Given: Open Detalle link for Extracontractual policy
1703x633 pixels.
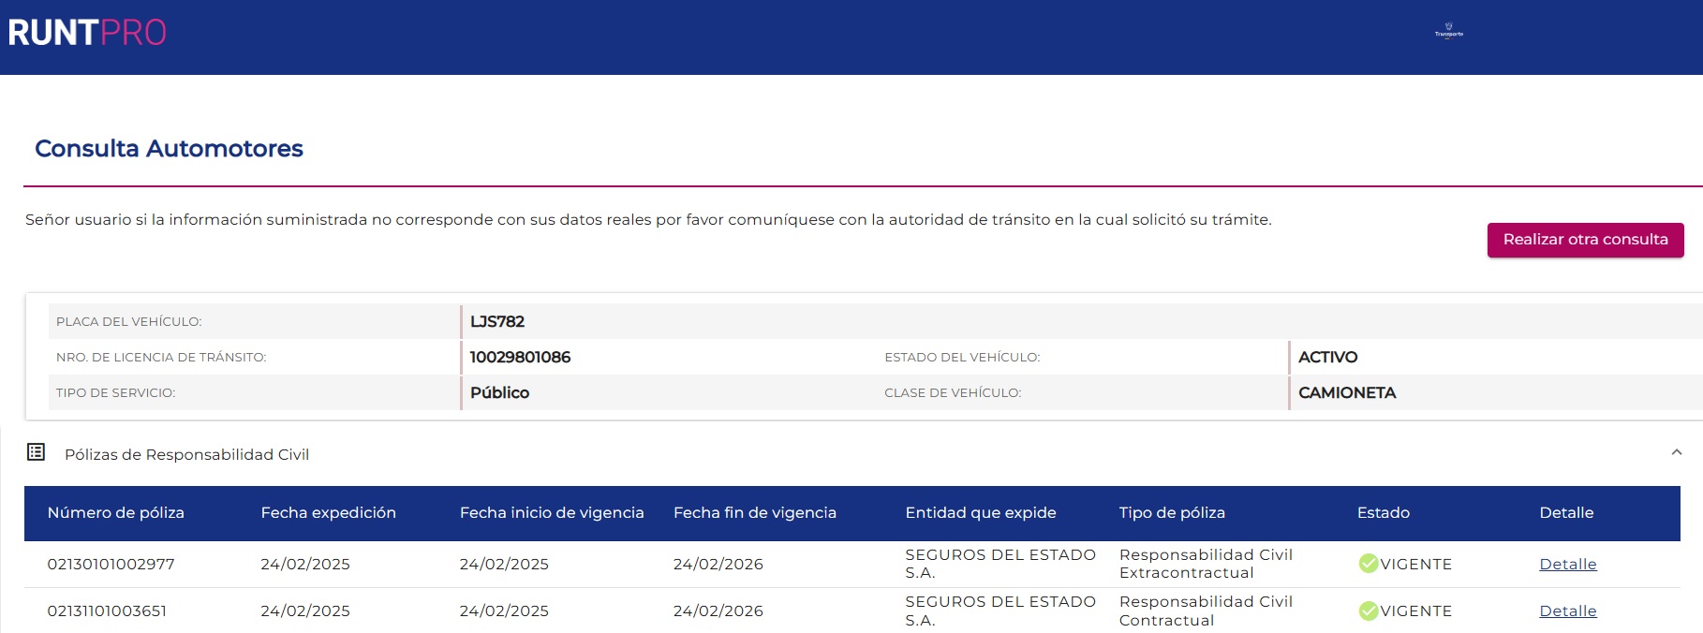Looking at the screenshot, I should (x=1567, y=564).
